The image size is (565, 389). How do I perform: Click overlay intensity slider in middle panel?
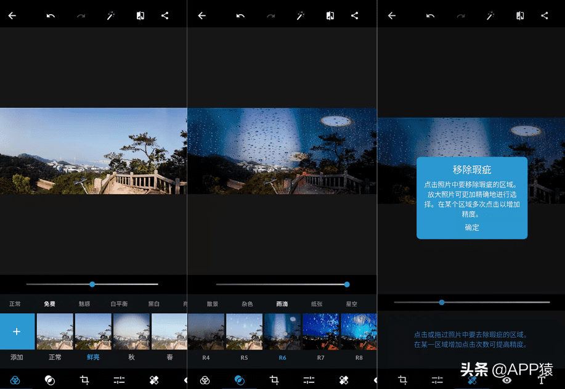pyautogui.click(x=282, y=284)
